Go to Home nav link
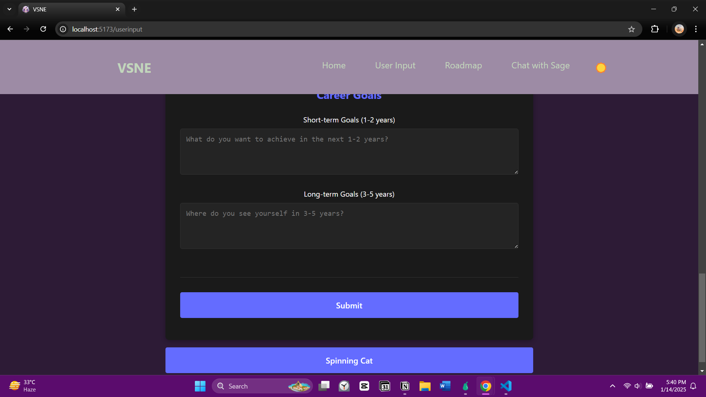 (x=334, y=65)
